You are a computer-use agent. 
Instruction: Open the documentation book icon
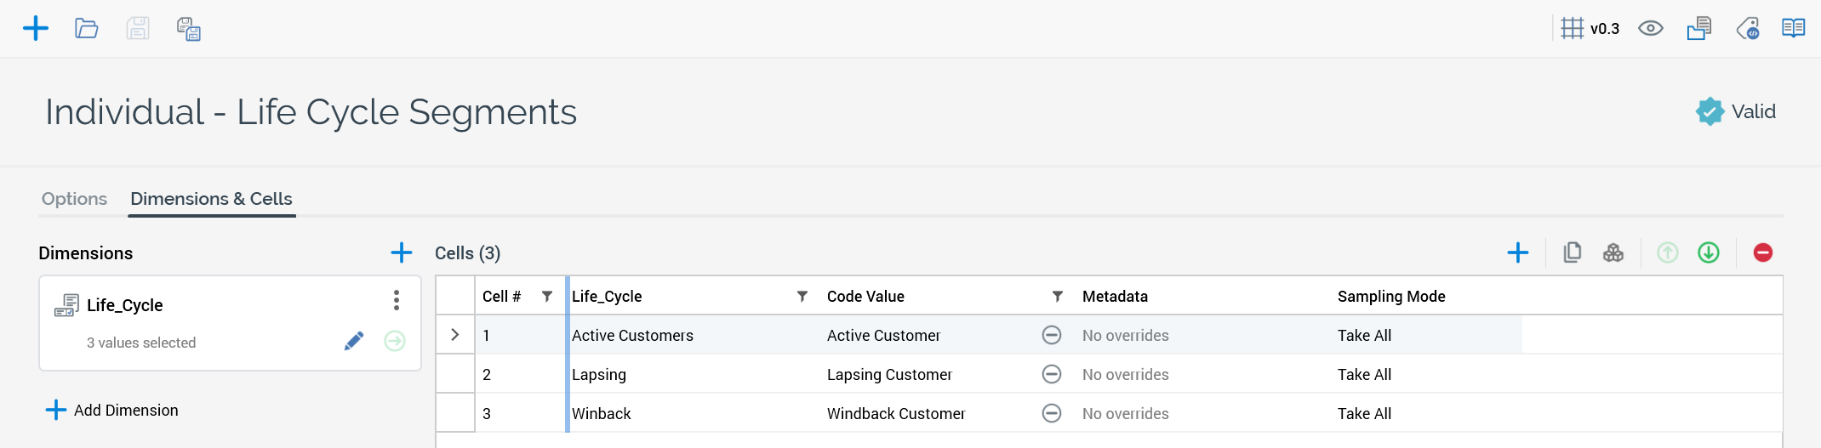[x=1793, y=29]
